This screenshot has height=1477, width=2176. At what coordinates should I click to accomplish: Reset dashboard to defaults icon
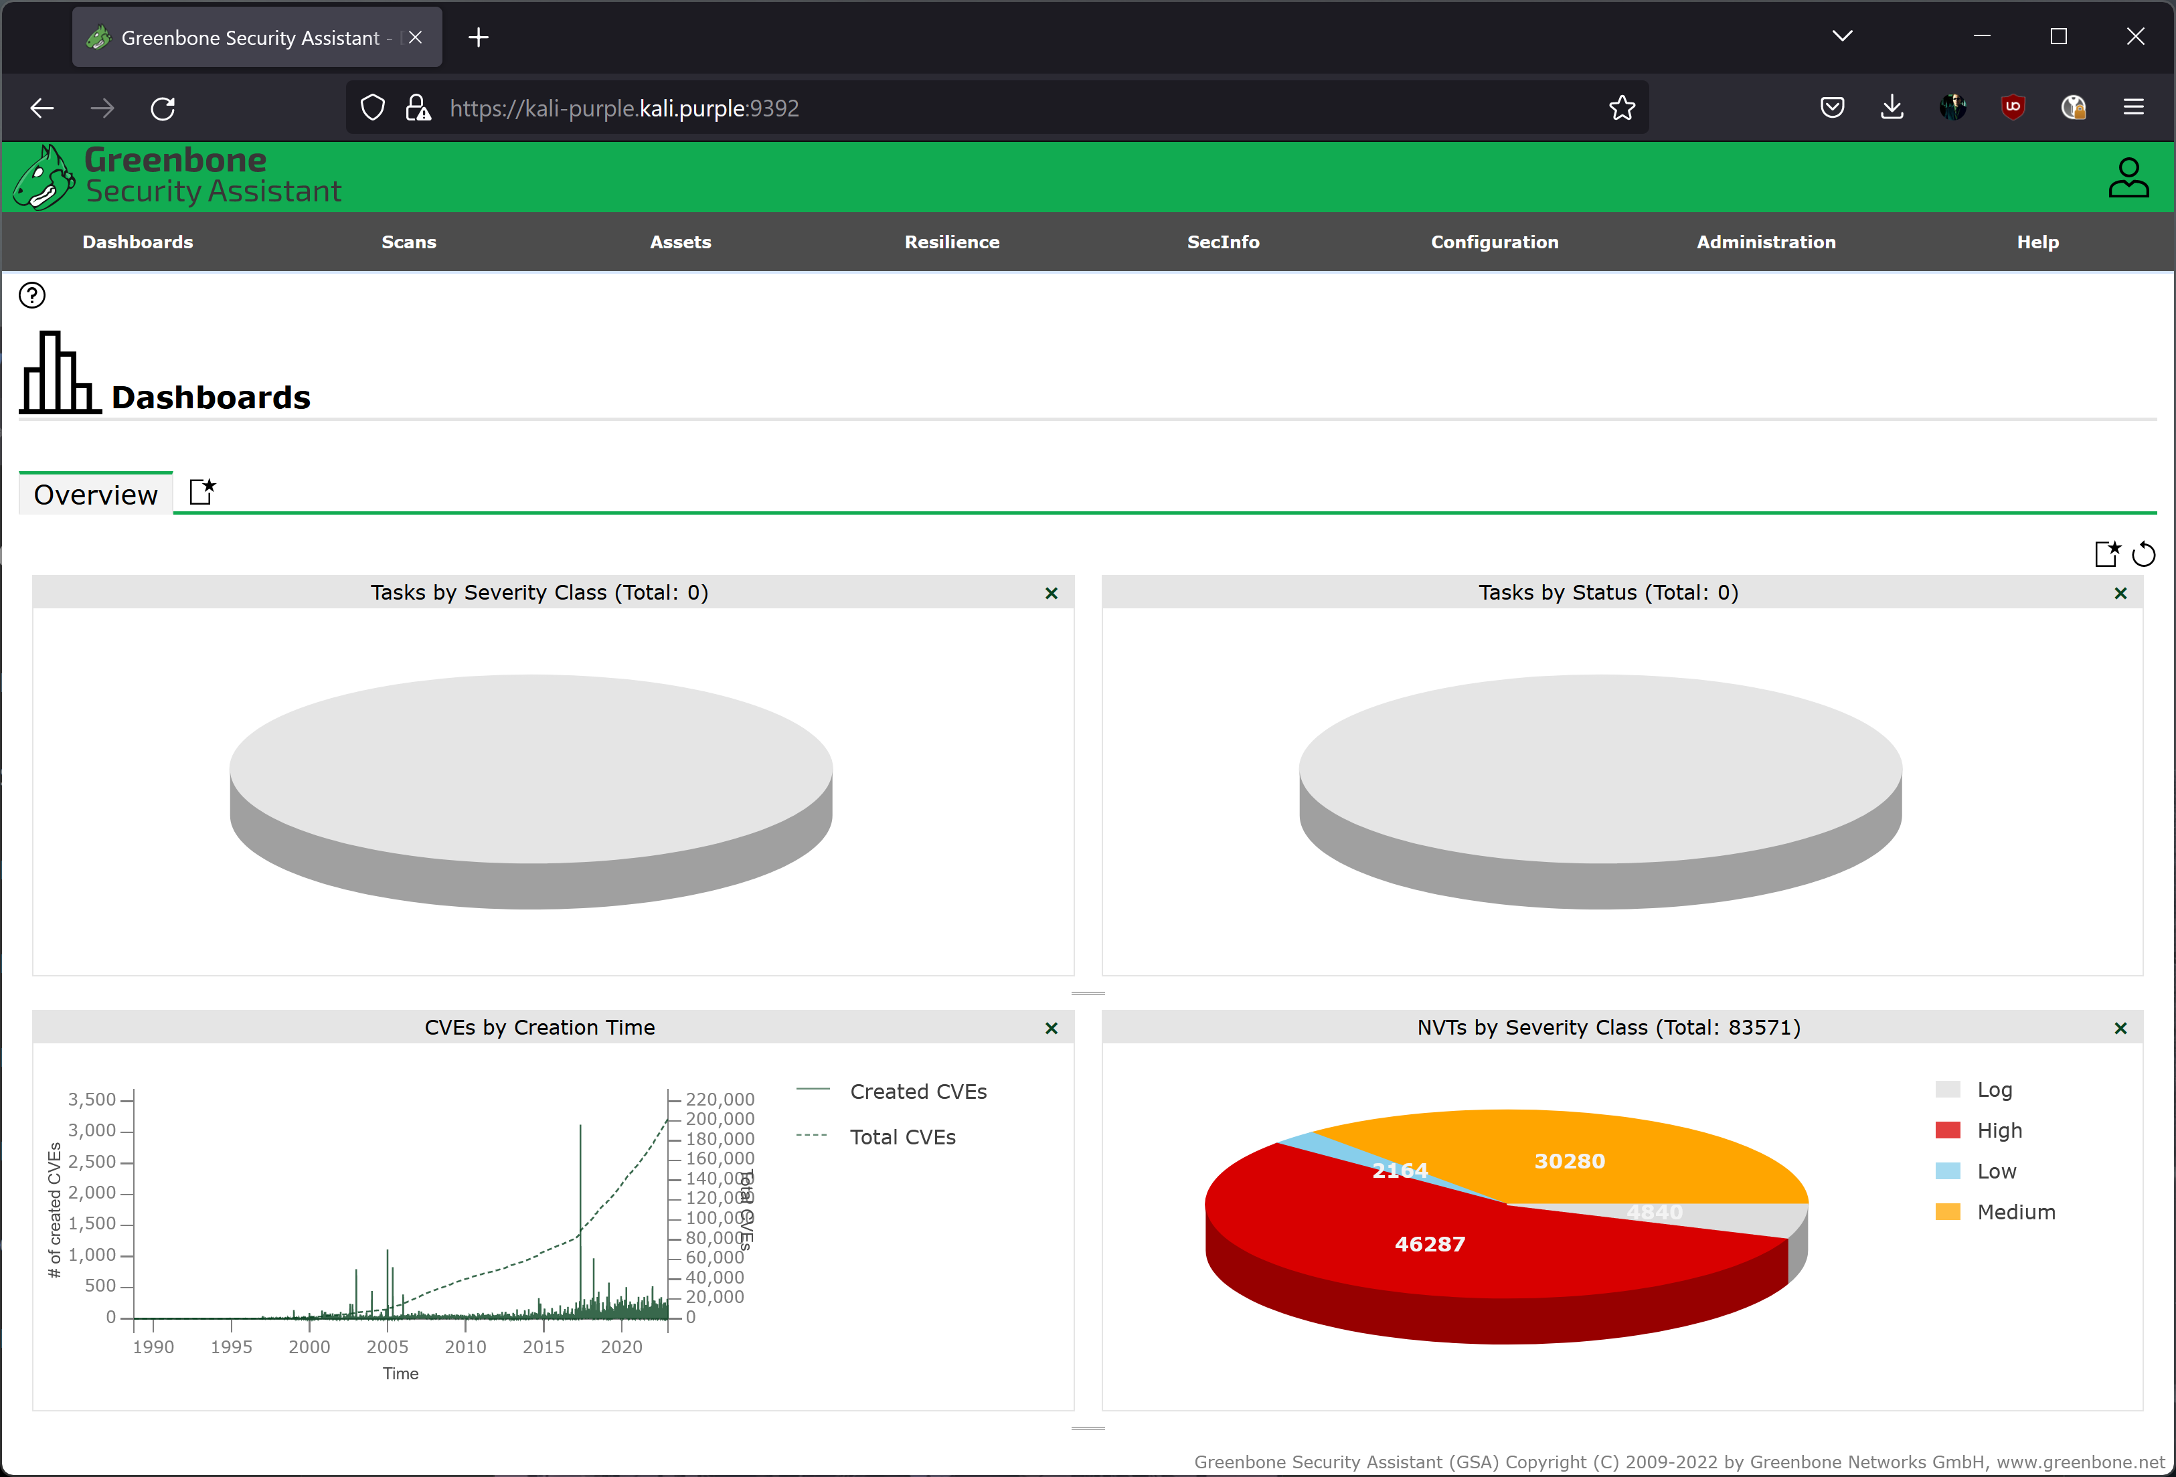(x=2143, y=555)
